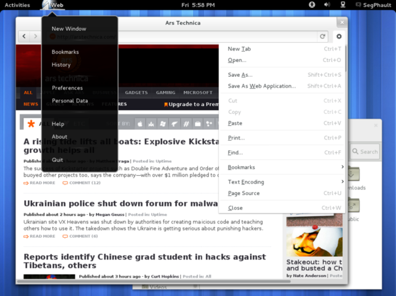Open the volume speaker icon in top panel
The height and width of the screenshot is (296, 396).
coord(327,5)
